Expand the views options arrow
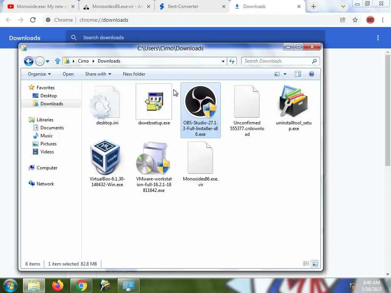 [285, 74]
